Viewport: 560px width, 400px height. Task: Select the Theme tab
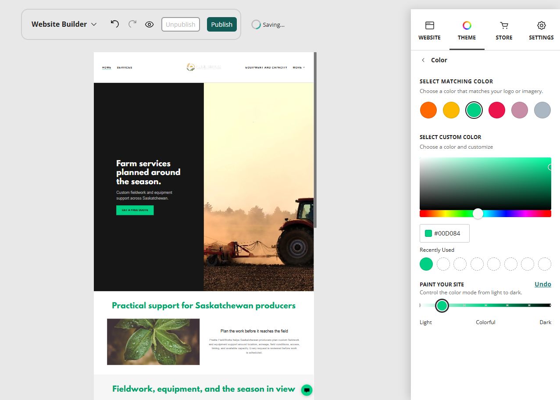(467, 30)
